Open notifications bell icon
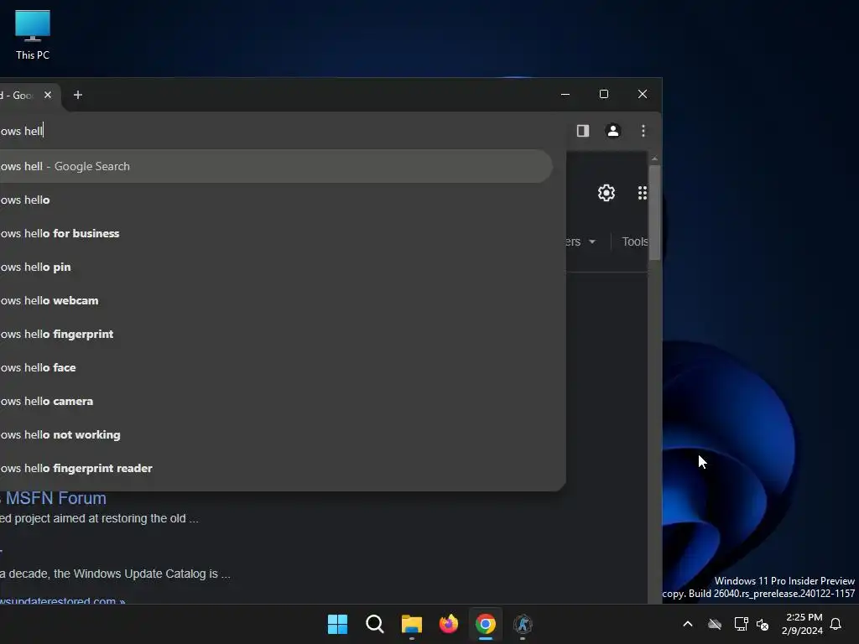Viewport: 859px width, 644px height. (x=836, y=624)
